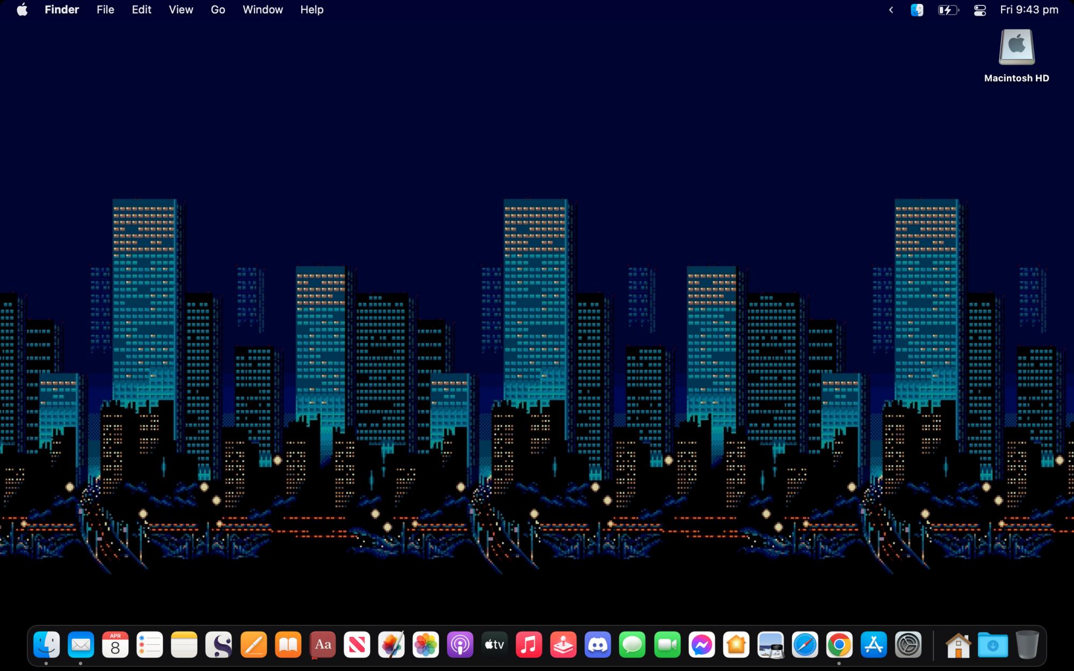1074x671 pixels.
Task: Open Safari
Action: click(x=804, y=645)
